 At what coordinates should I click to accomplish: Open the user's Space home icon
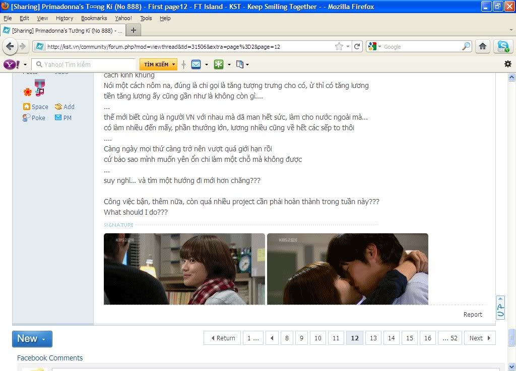coord(26,107)
